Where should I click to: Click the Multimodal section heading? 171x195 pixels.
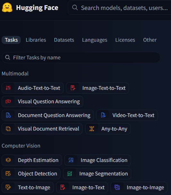15,73
